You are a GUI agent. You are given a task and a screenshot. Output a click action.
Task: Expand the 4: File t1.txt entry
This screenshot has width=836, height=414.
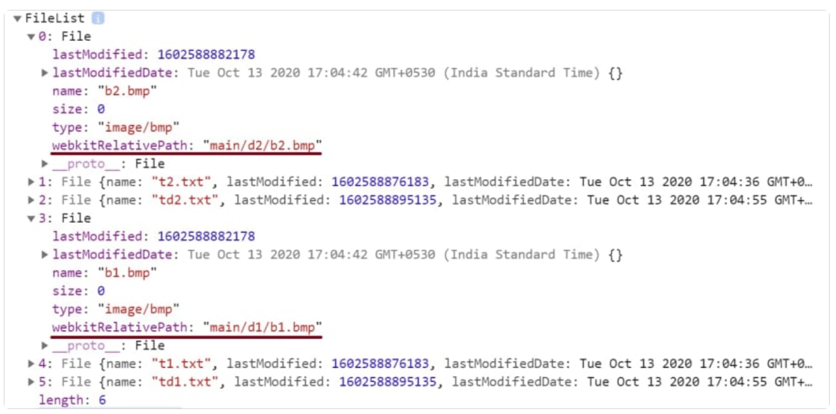pos(31,364)
